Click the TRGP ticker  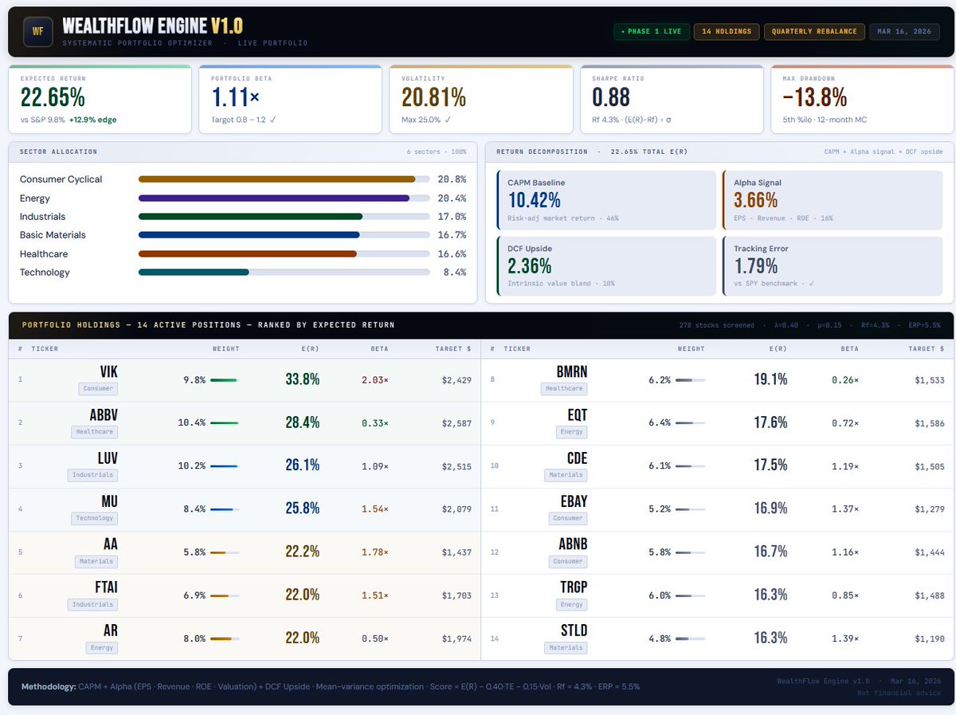573,587
